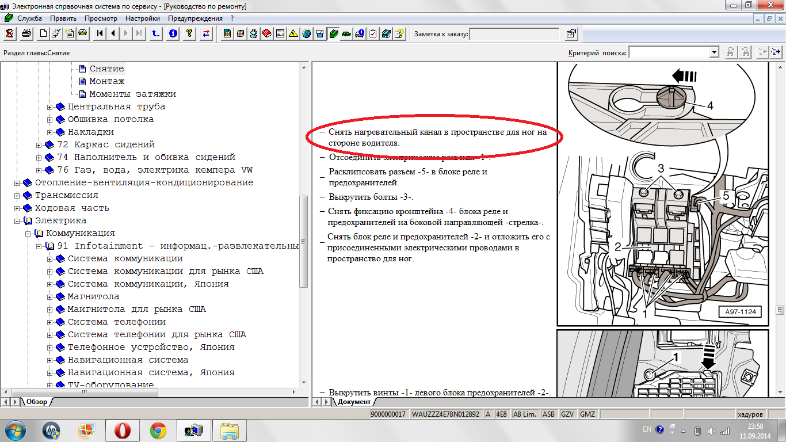Click the printer icon in the toolbar

26,33
